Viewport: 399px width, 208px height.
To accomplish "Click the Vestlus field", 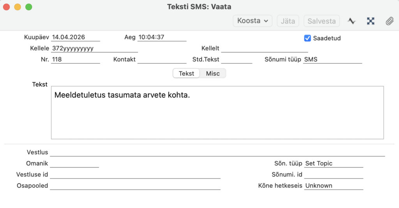I will point(217,152).
